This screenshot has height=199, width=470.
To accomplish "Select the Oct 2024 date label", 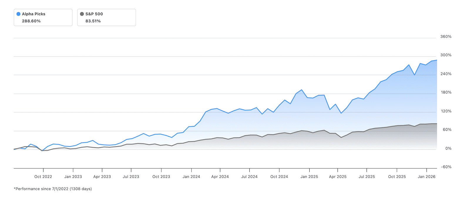I will [x=279, y=177].
